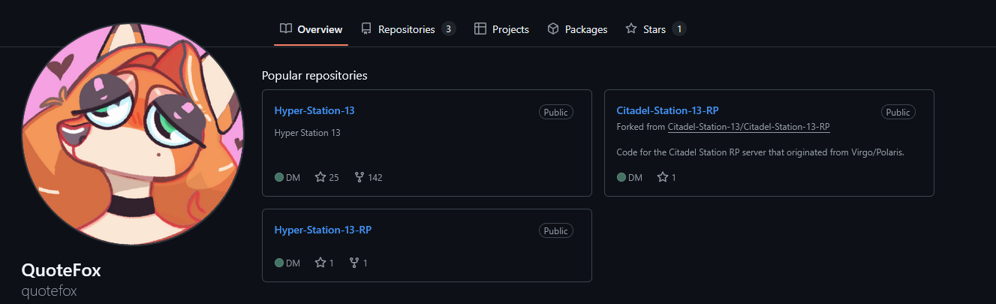Screen dimensions: 996x304
Task: Click the star icon on Citadel-Station-13-RP
Action: point(663,178)
